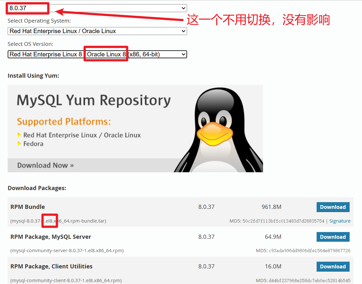Viewport: 362px width, 284px height.
Task: Click the MySQL Yum Repository banner
Action: tap(135, 129)
